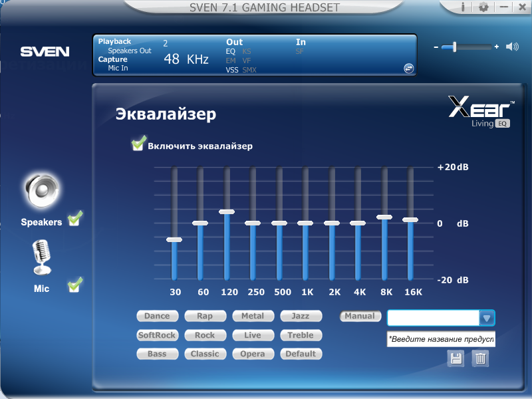Click the 500 Hz band slider handle
The width and height of the screenshot is (532, 399).
(x=279, y=223)
